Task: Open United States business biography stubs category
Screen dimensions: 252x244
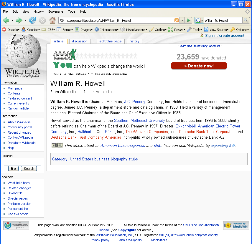Action: pyautogui.click(x=104, y=159)
